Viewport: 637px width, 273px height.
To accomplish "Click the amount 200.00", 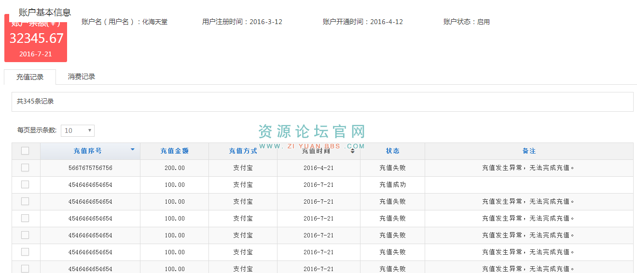I will coord(175,168).
